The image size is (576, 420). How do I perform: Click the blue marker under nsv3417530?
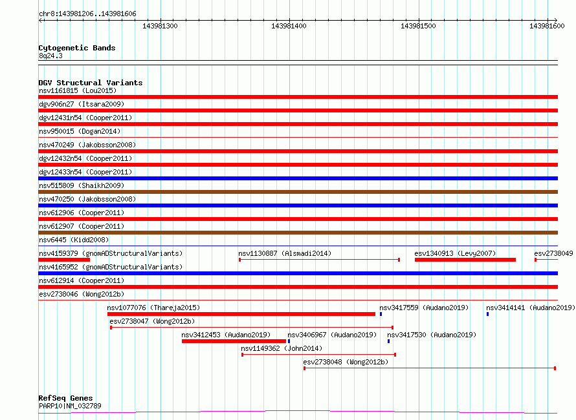389,341
